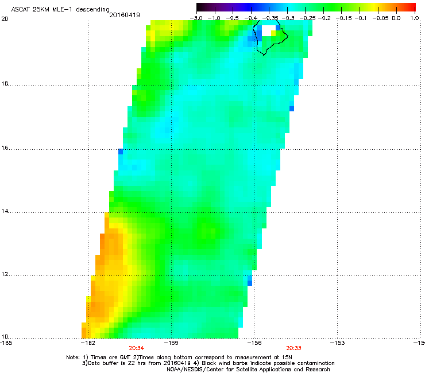
Task: Click the note line about times being GMT
Action: coord(179,358)
